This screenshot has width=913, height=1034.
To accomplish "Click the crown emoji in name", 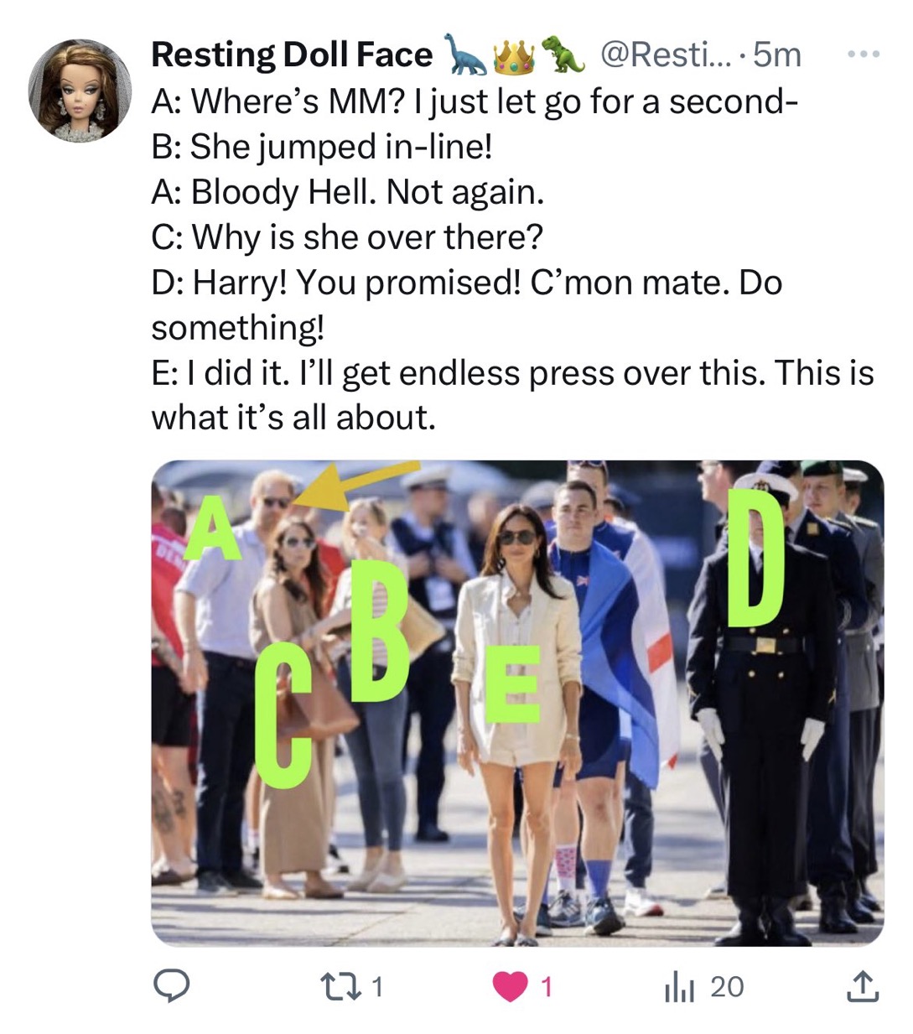I will (515, 55).
